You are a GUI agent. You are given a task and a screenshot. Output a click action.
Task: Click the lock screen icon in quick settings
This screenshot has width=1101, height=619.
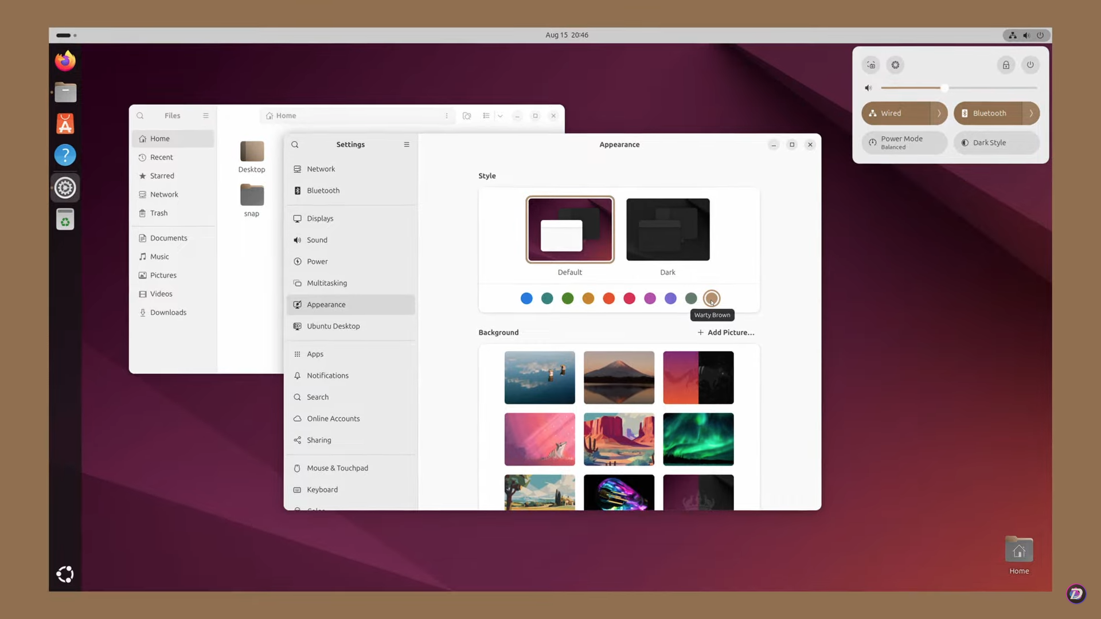click(1005, 65)
